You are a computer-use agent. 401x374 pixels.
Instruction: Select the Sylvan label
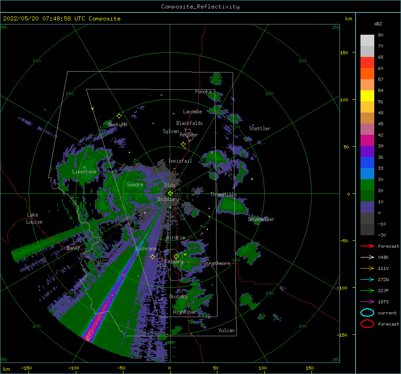click(x=171, y=131)
